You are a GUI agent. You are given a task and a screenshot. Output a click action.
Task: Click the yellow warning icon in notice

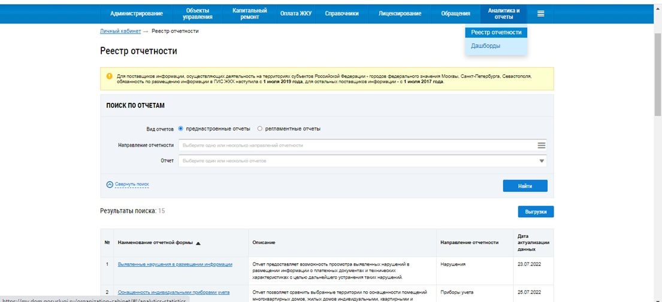pos(109,77)
